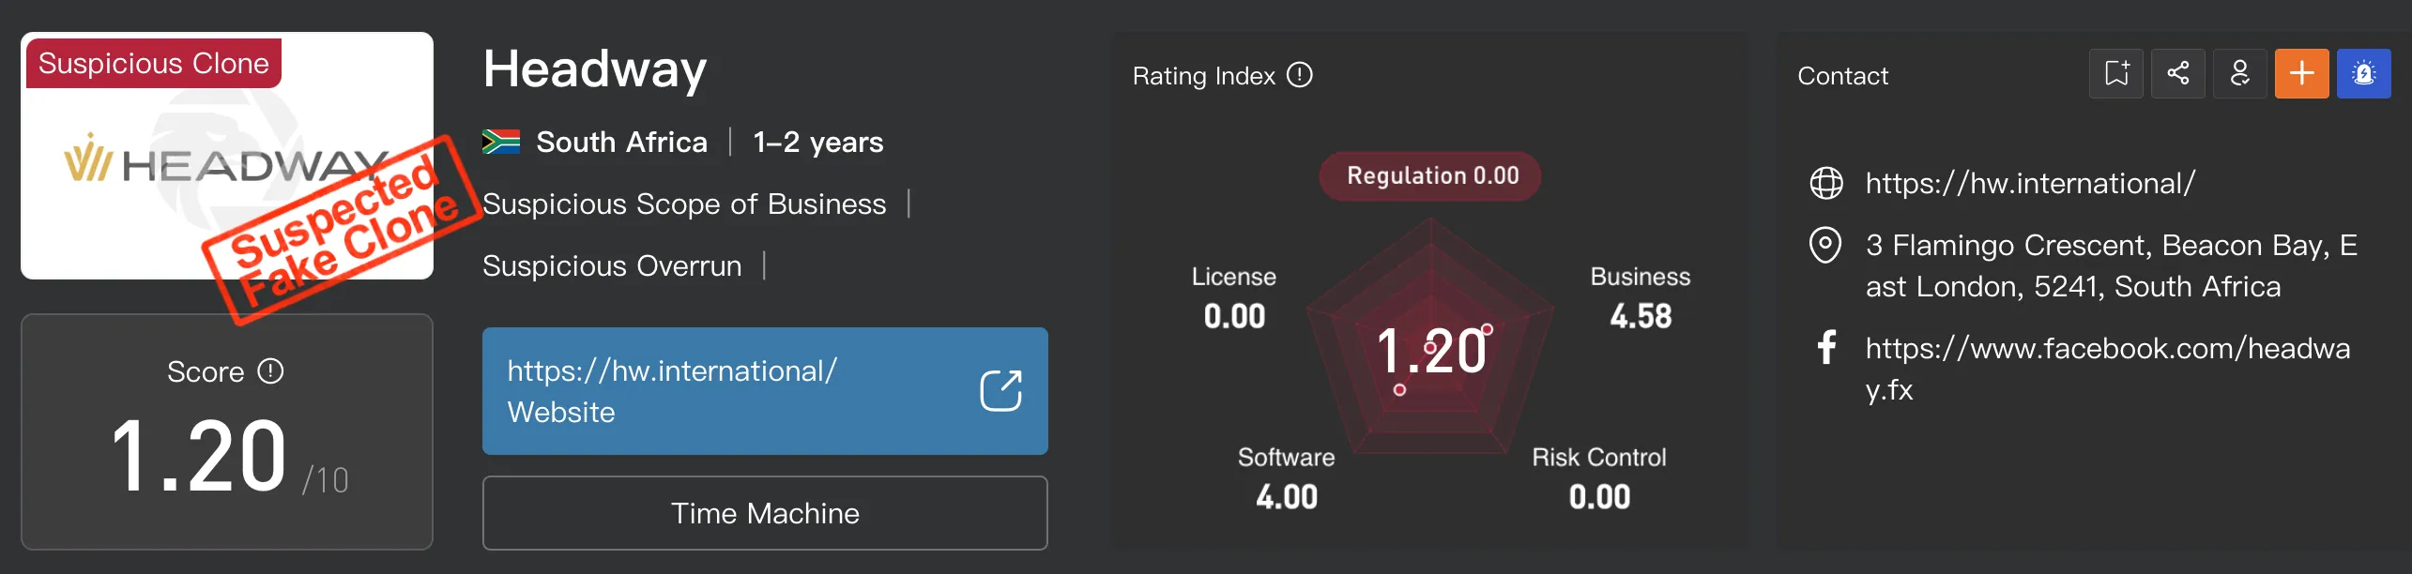
Task: Click the Rating Index heading
Action: point(1204,75)
